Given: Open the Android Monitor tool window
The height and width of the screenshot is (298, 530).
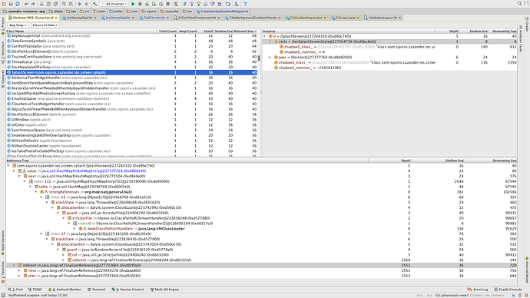Looking at the screenshot, I should (x=65, y=290).
